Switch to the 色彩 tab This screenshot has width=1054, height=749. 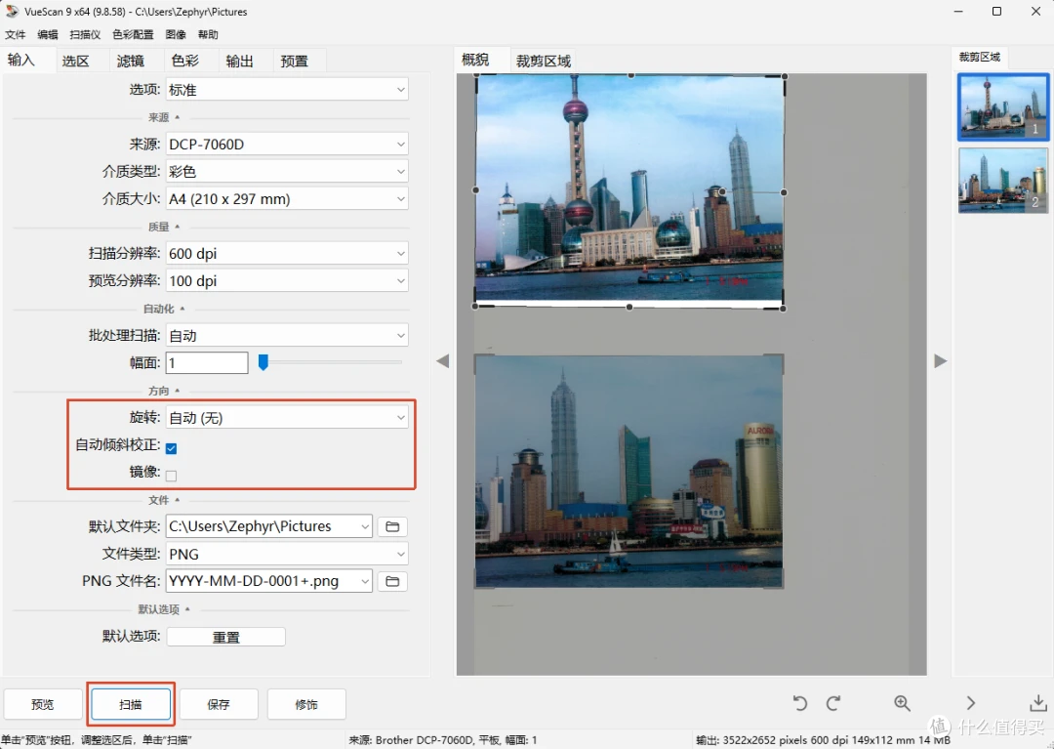[x=184, y=61]
